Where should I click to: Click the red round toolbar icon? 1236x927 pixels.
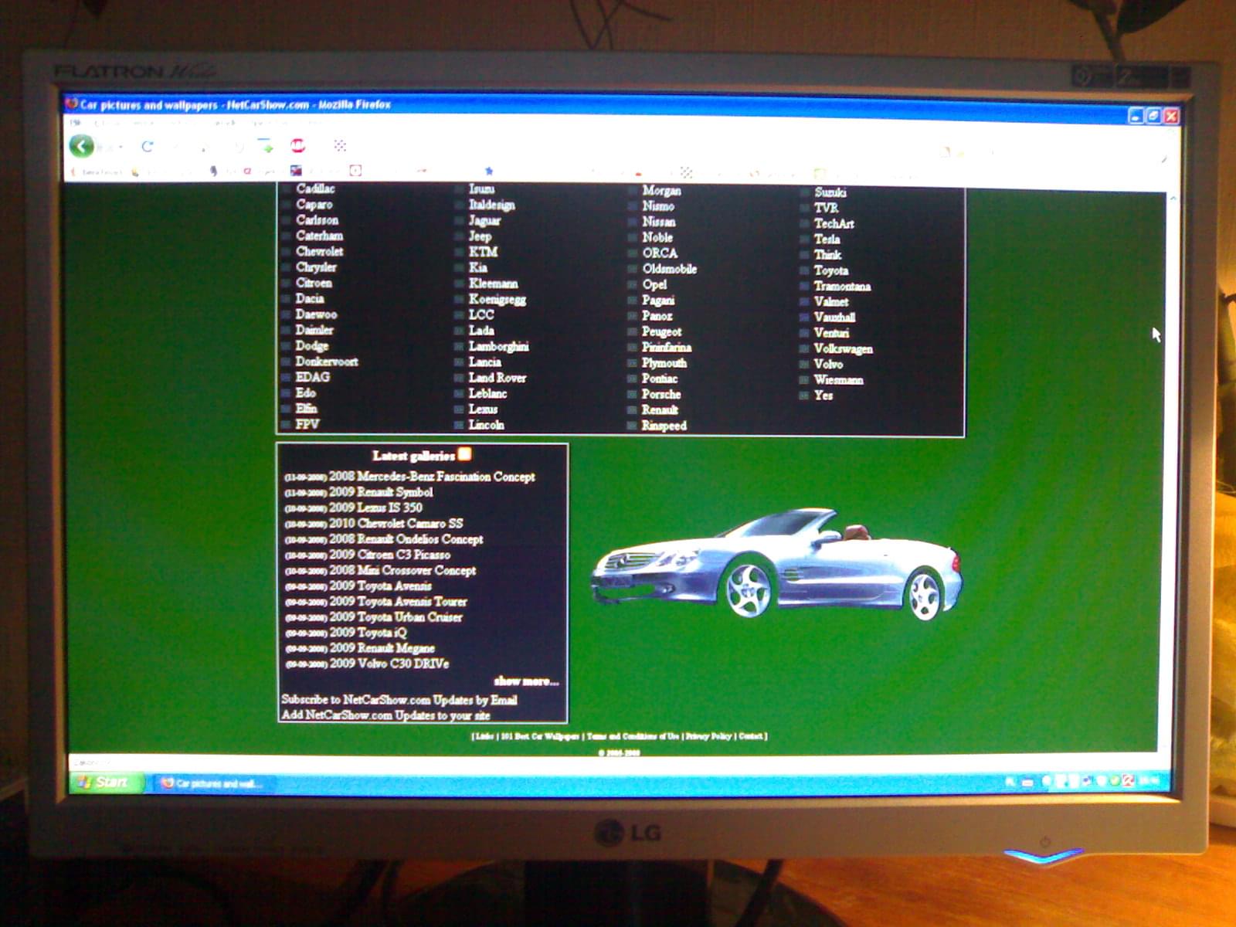tap(297, 145)
